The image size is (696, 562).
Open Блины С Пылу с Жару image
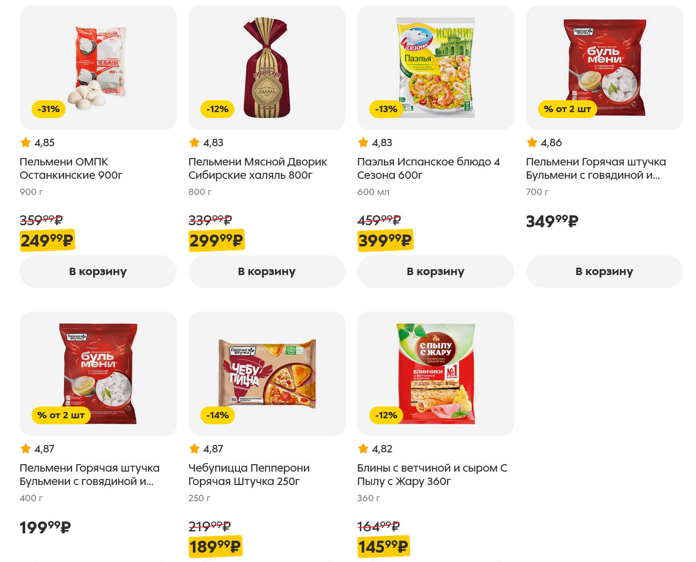[435, 373]
